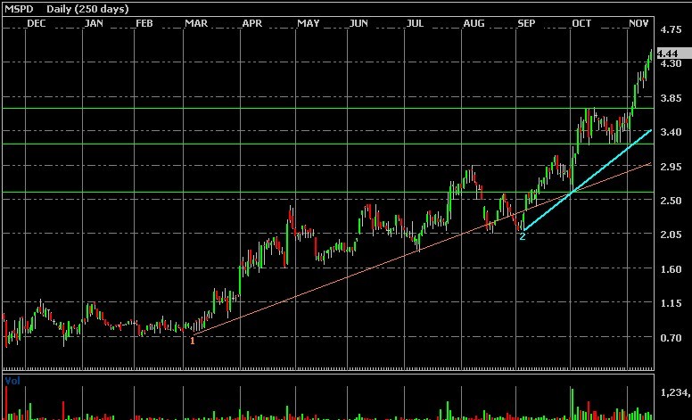Select the OCT month label
The height and width of the screenshot is (420, 692).
[x=581, y=23]
